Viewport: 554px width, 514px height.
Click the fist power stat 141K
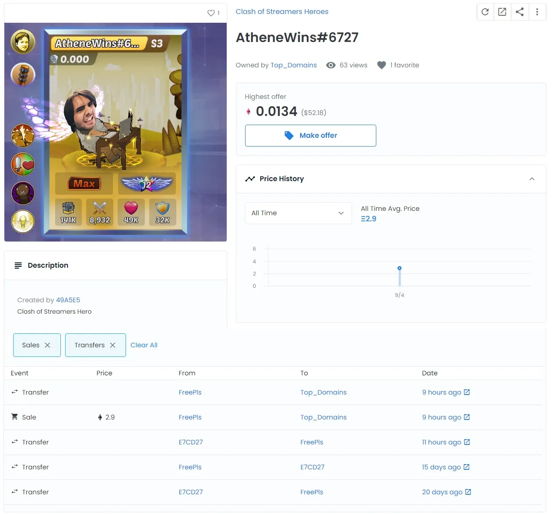(x=68, y=213)
